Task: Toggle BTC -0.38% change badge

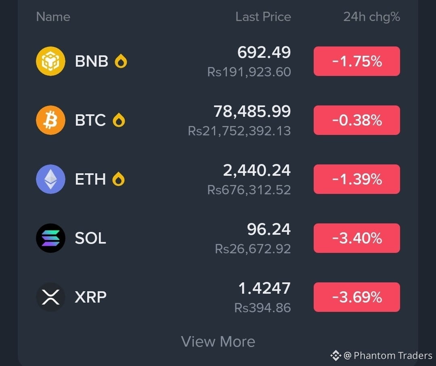Action: (x=357, y=120)
